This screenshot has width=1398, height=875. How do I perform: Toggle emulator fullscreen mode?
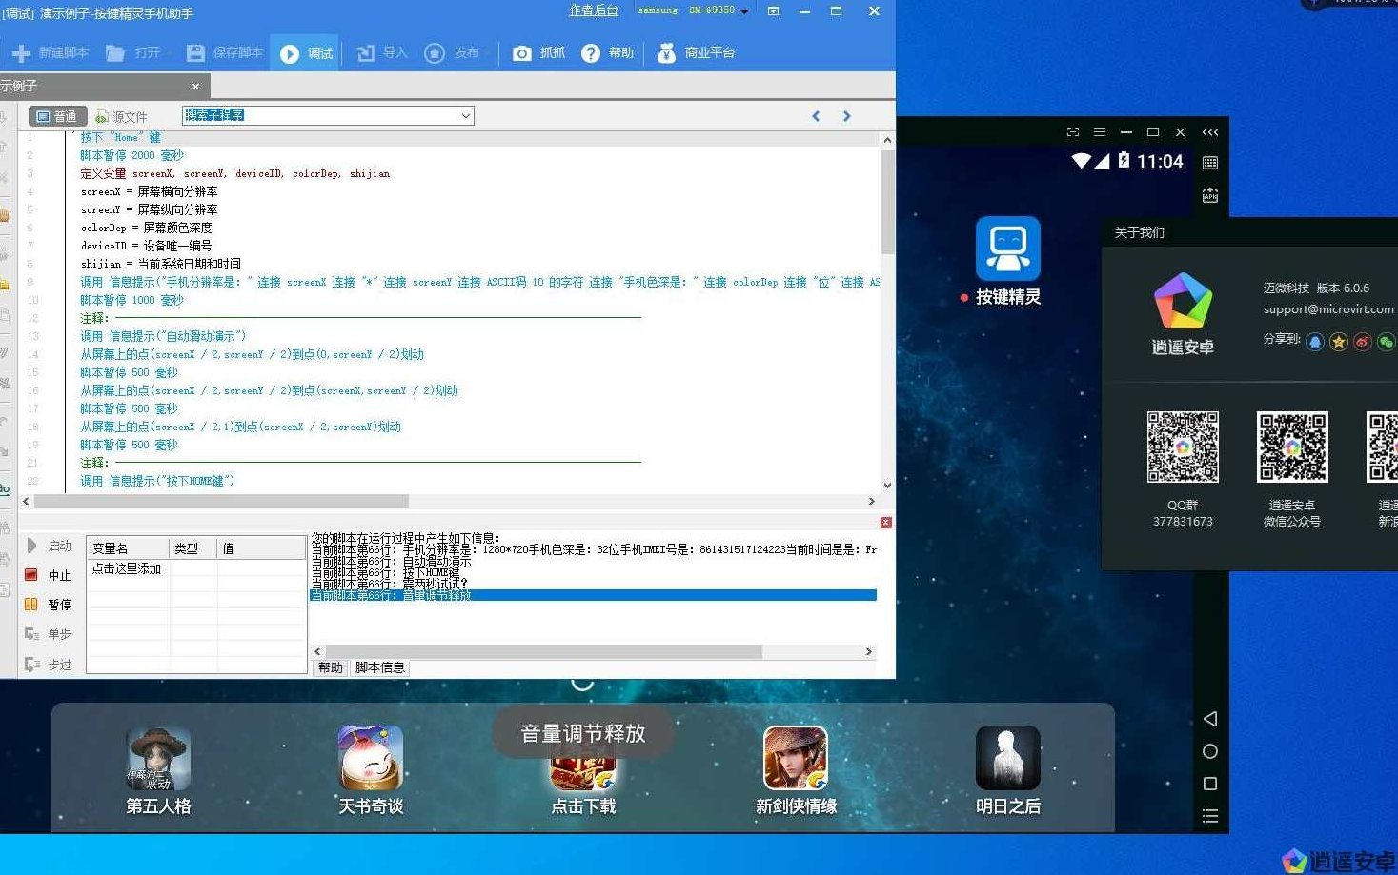pos(1071,132)
